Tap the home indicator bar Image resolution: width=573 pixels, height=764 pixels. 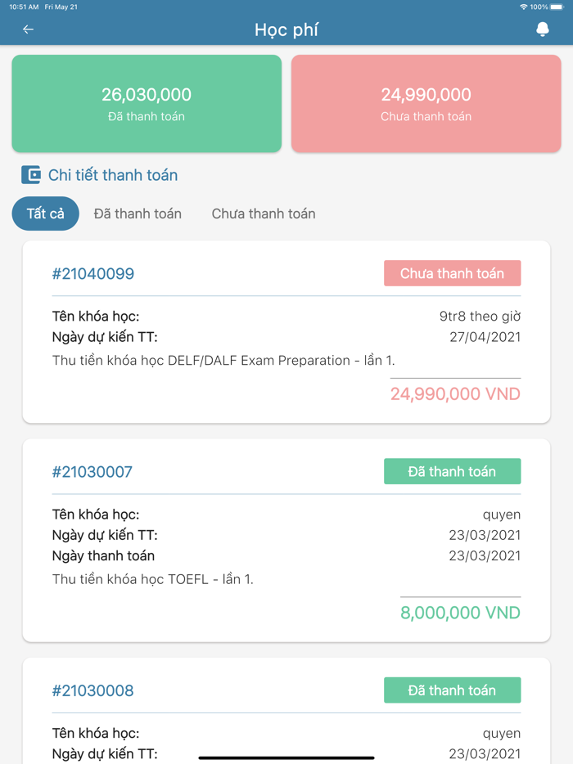(x=286, y=757)
